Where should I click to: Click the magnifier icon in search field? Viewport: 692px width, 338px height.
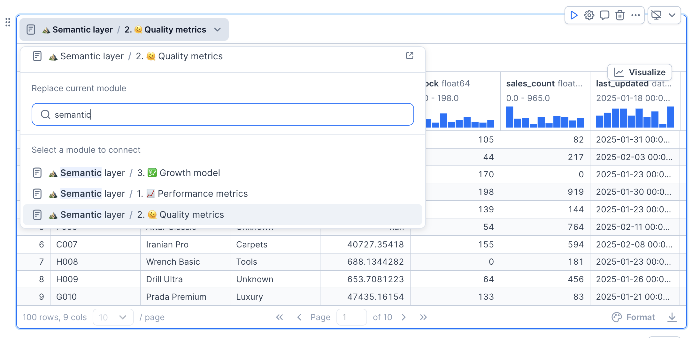click(x=46, y=114)
